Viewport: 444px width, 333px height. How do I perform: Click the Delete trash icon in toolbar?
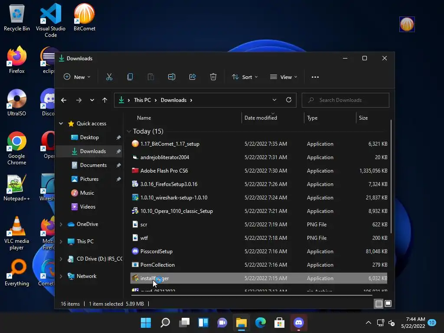(213, 77)
